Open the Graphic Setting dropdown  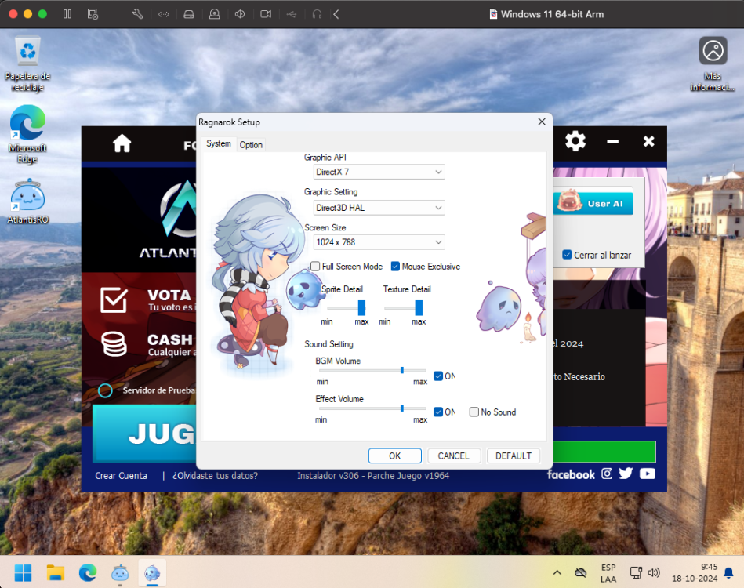point(379,208)
